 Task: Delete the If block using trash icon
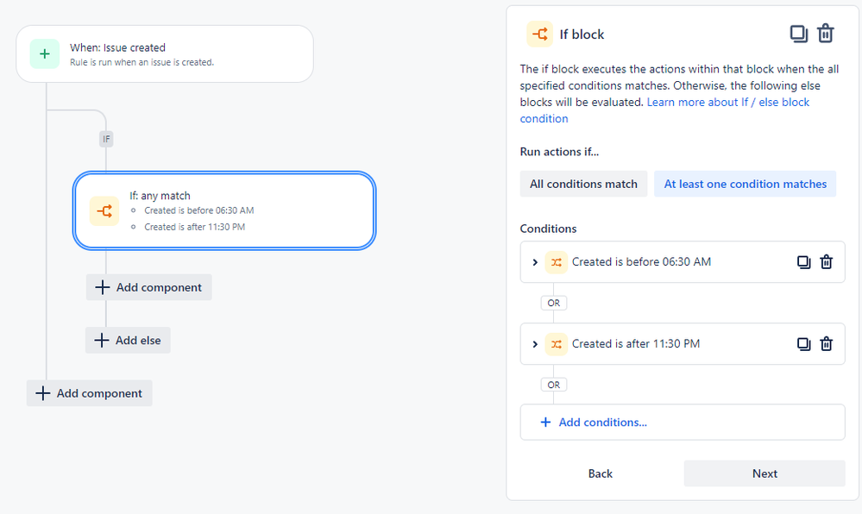coord(826,34)
